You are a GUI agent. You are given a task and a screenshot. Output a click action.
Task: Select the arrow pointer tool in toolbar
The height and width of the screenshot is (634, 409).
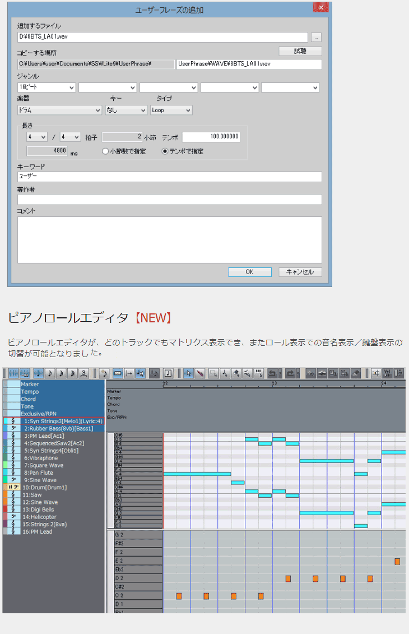point(188,373)
